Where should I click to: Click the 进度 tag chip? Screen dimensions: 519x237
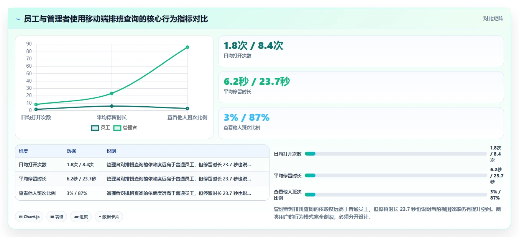coord(81,217)
